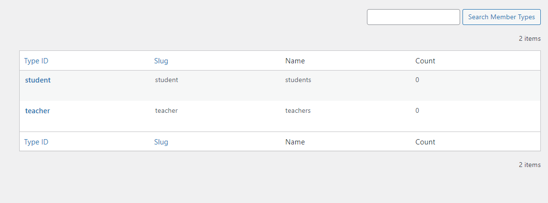Click the count value in student row

coord(417,80)
